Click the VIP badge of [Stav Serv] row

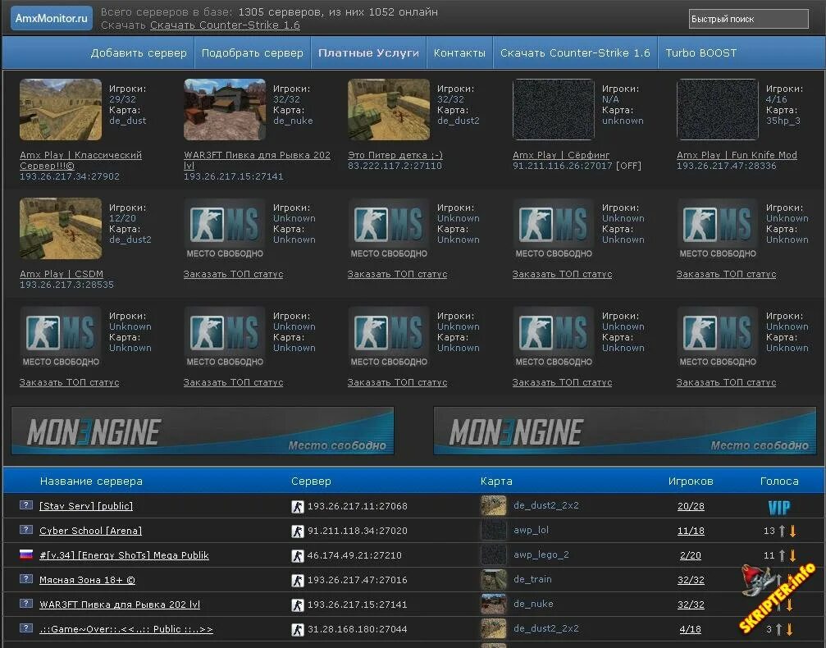[779, 508]
